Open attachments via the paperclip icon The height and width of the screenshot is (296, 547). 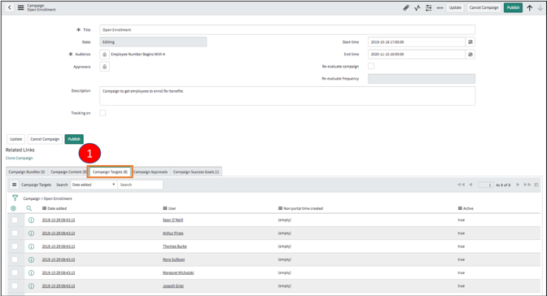(x=406, y=7)
